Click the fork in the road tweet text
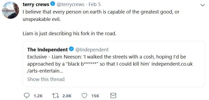The width and height of the screenshot is (209, 100). click(x=70, y=34)
